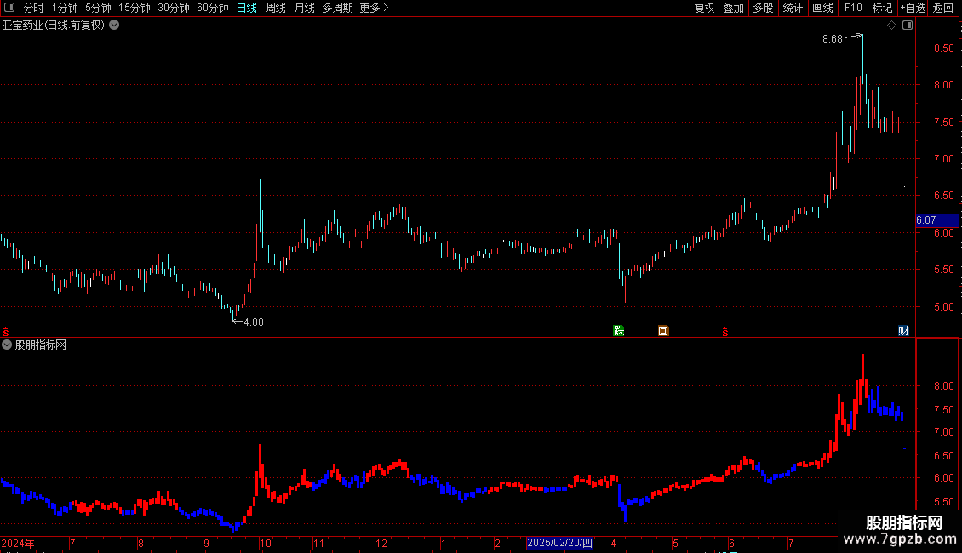Click the 标记 mark button
Viewport: 962px width, 553px height.
point(882,8)
